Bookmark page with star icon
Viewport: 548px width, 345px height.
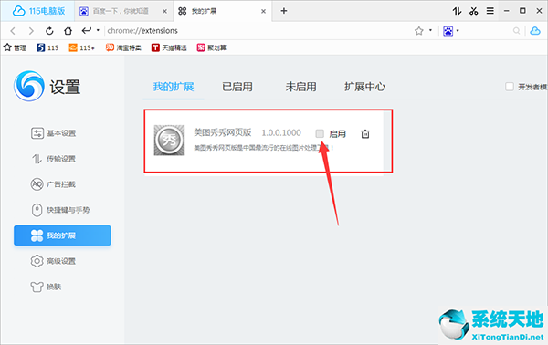pyautogui.click(x=418, y=31)
